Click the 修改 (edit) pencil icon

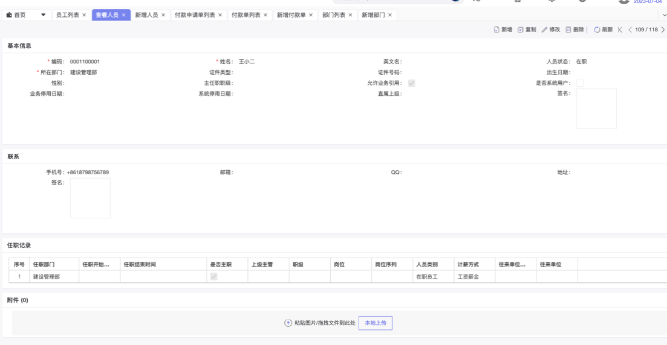click(x=544, y=30)
